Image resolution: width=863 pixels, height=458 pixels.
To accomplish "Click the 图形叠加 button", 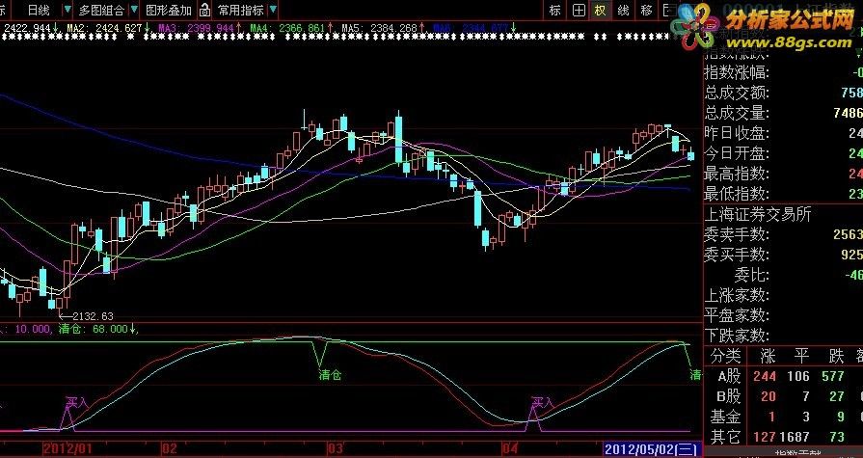I will [169, 10].
